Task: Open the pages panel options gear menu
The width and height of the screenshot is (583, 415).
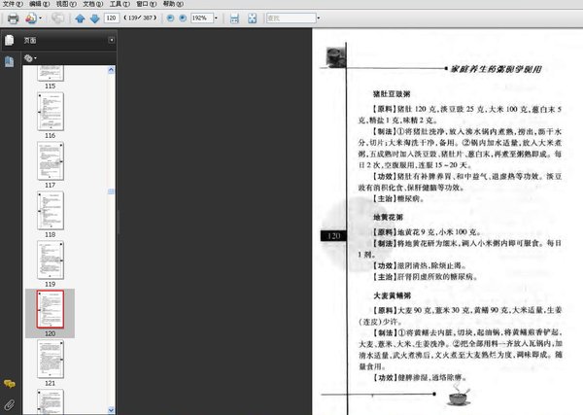Action: pos(30,58)
